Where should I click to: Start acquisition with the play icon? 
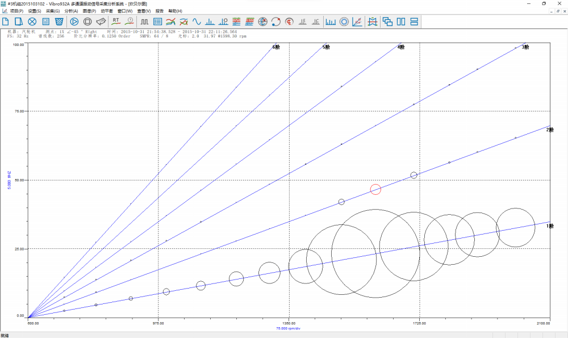pyautogui.click(x=74, y=22)
